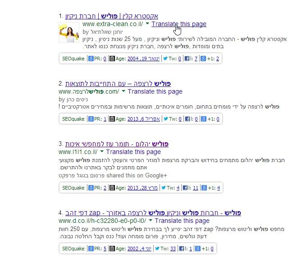The image size is (306, 258).
Task: Open Age date 2002 link in result 4
Action: 139,249
